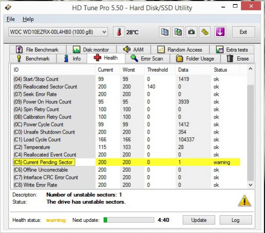The image size is (265, 233).
Task: Select the (C4) Reallocated Event Count row
Action: tap(126, 155)
